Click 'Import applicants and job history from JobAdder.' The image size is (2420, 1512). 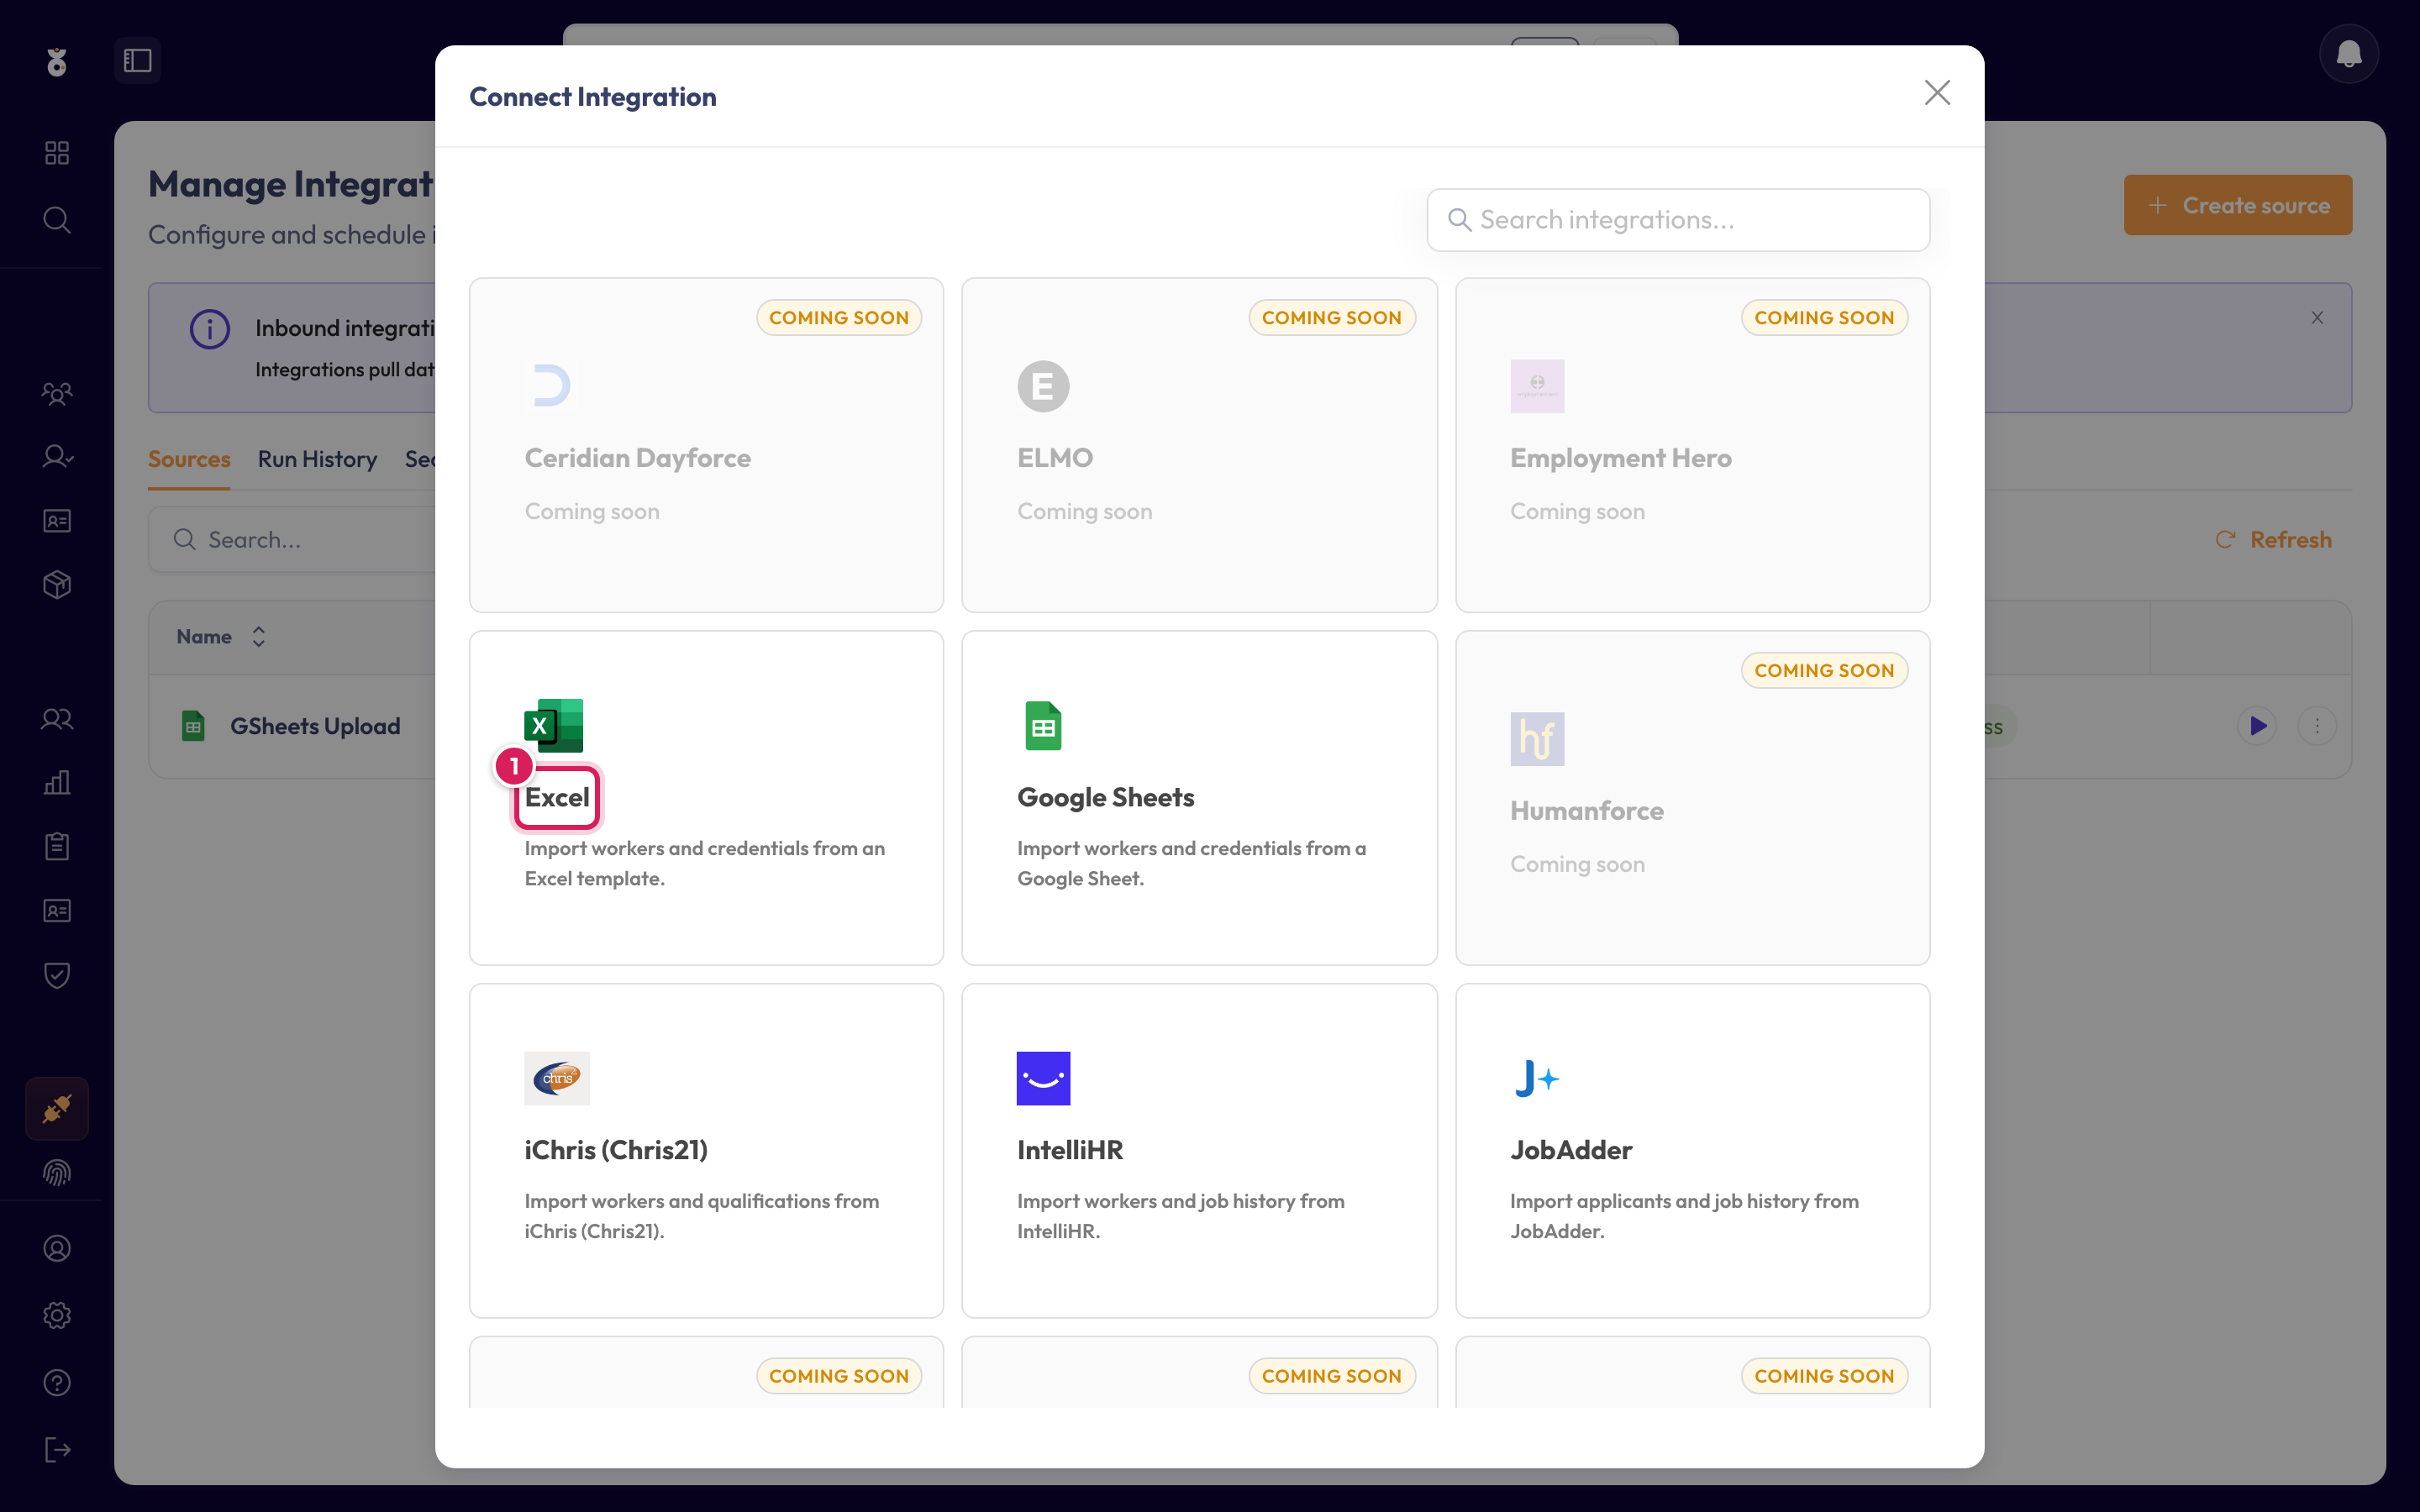coord(1684,1216)
